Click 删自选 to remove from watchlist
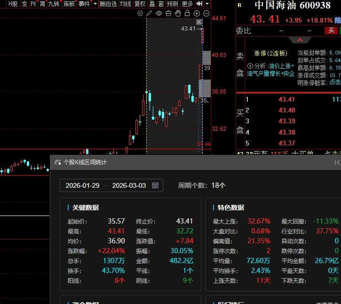The width and height of the screenshot is (341, 304). point(108,4)
